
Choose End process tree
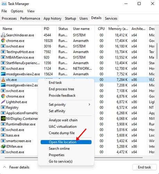[x=61, y=89]
